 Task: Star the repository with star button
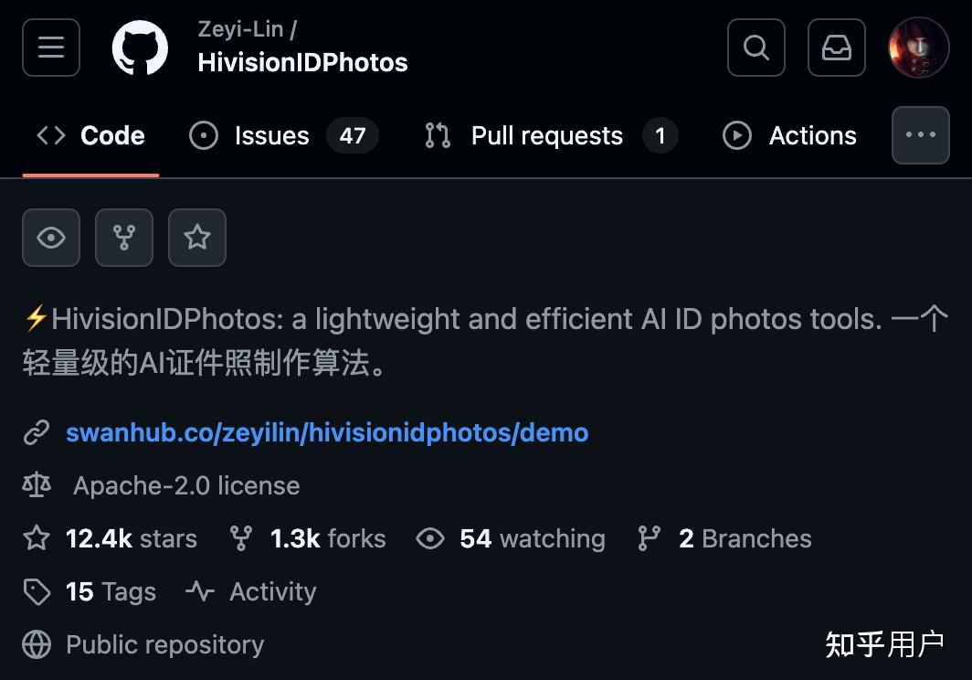[197, 238]
